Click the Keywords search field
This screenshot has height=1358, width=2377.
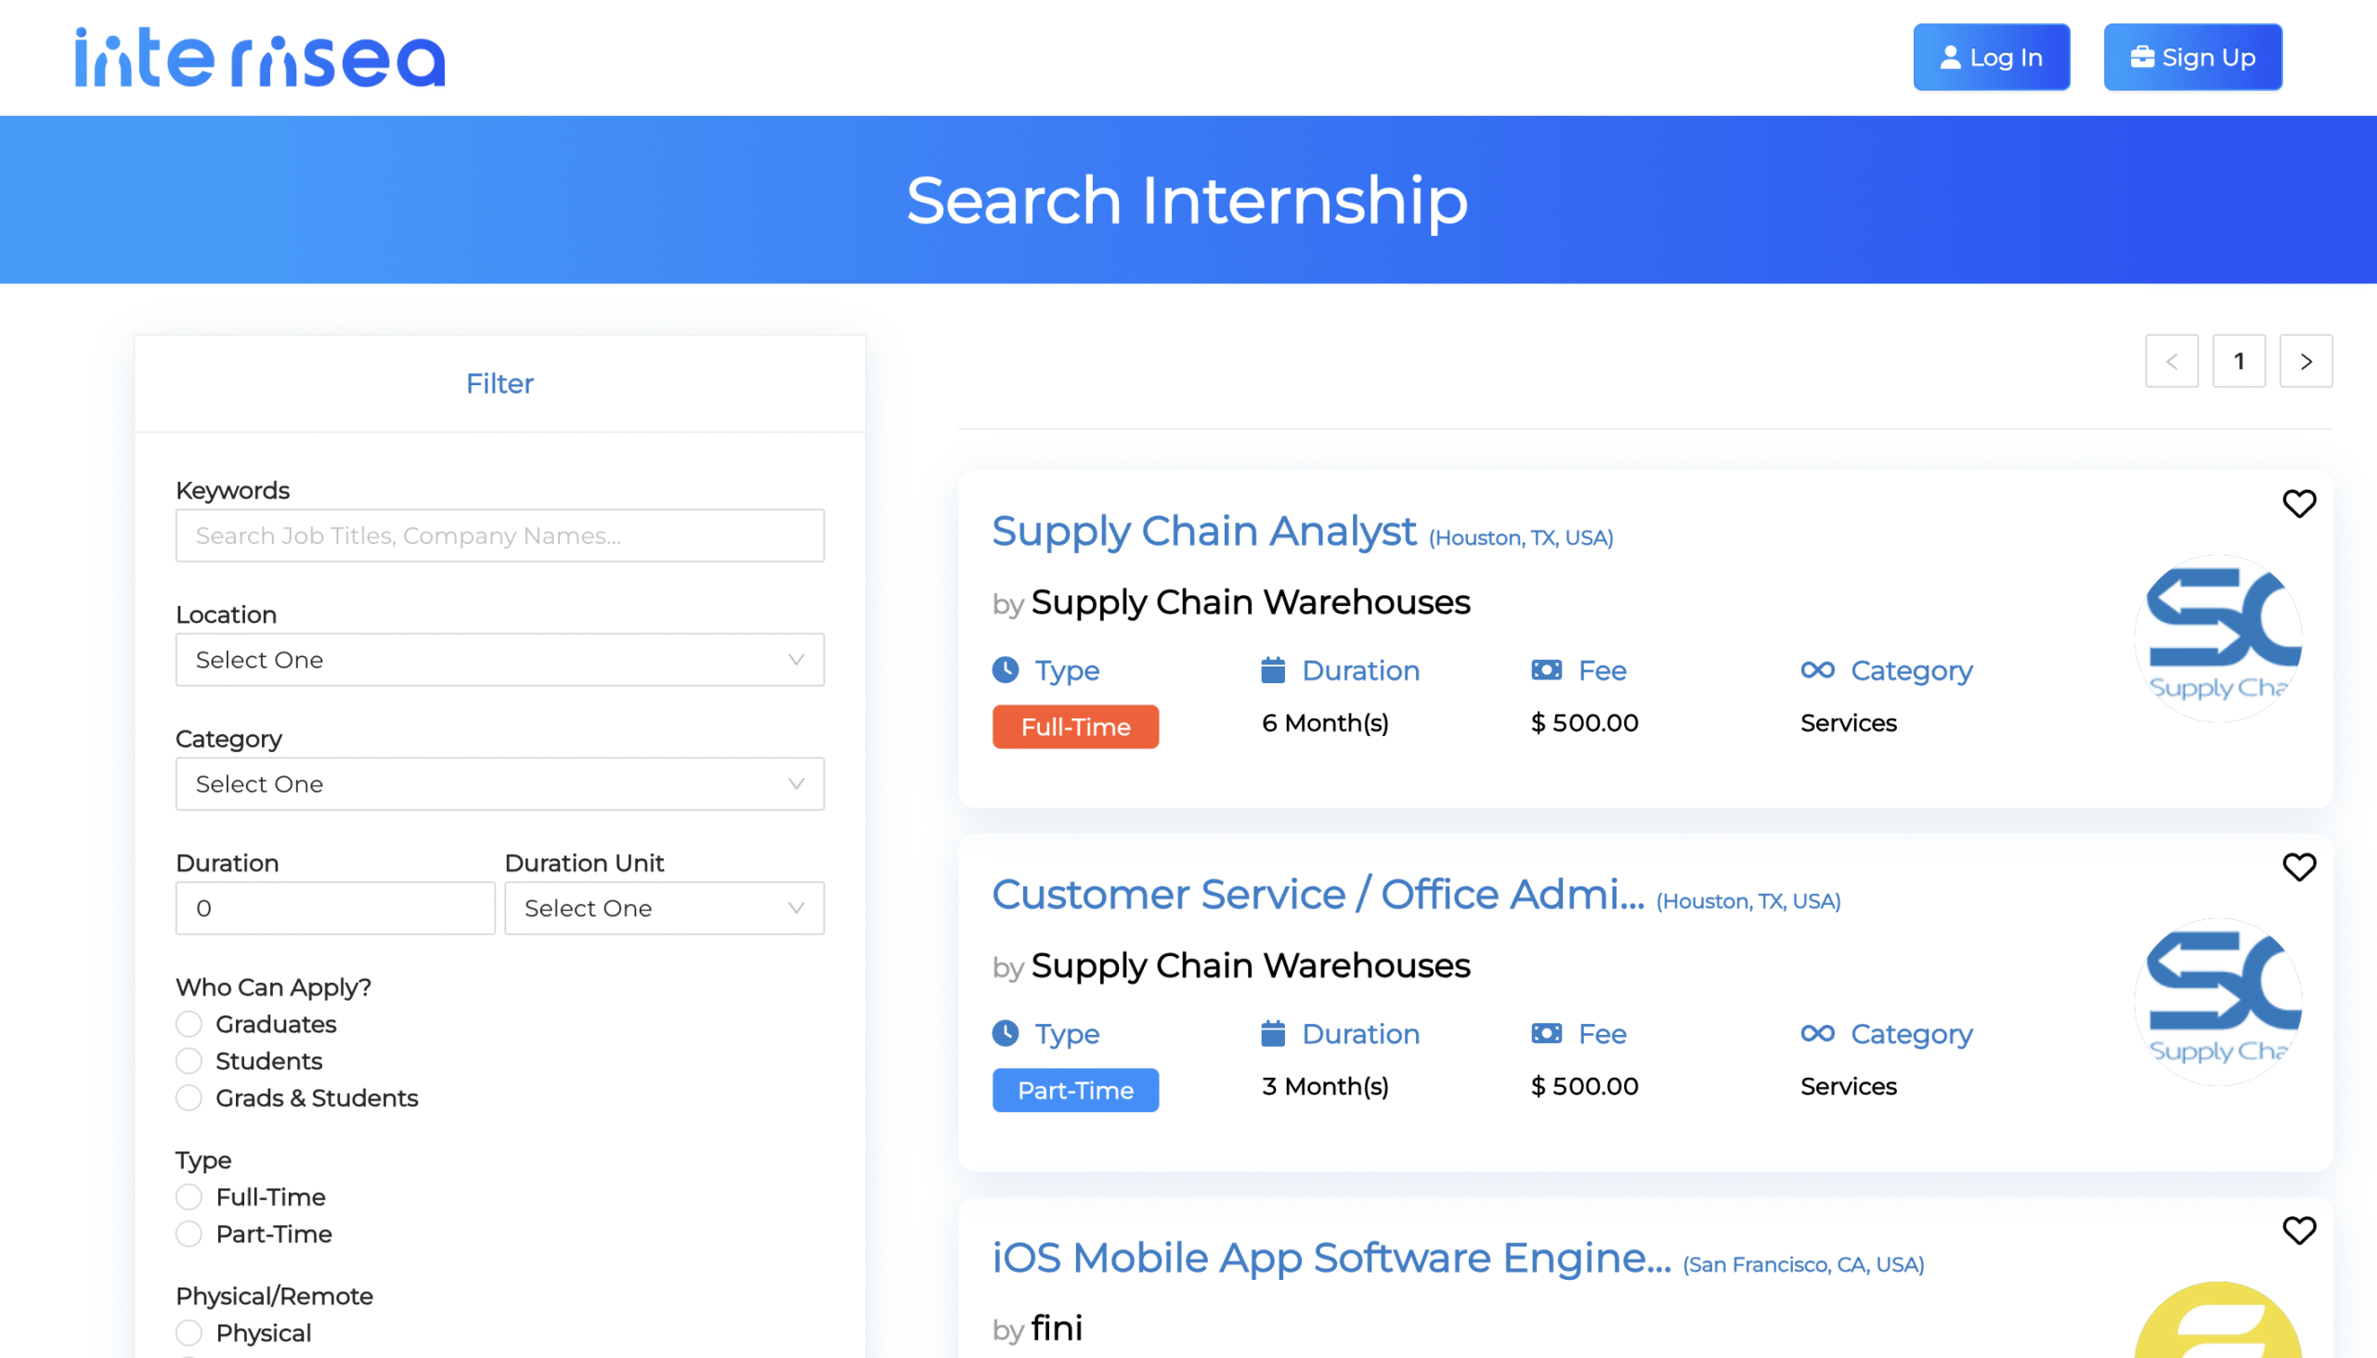pyautogui.click(x=500, y=537)
